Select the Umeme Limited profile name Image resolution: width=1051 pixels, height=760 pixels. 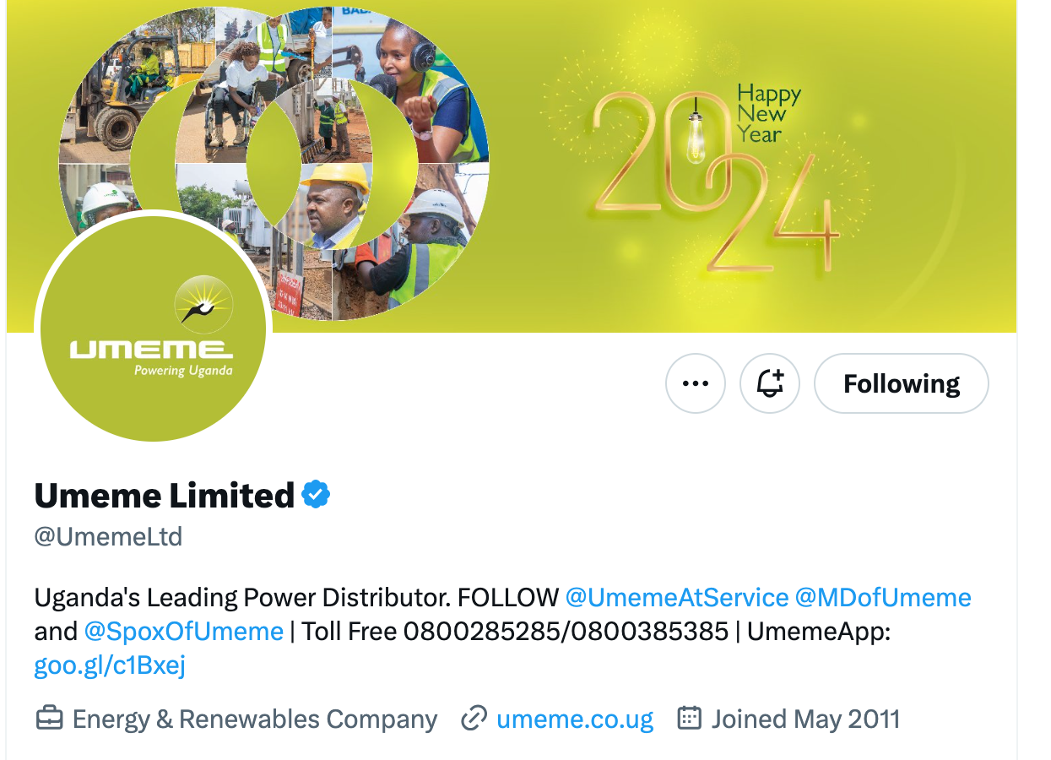pos(165,495)
